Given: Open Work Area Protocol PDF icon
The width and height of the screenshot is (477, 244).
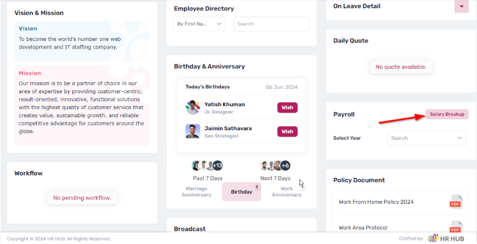Looking at the screenshot, I should point(455,227).
